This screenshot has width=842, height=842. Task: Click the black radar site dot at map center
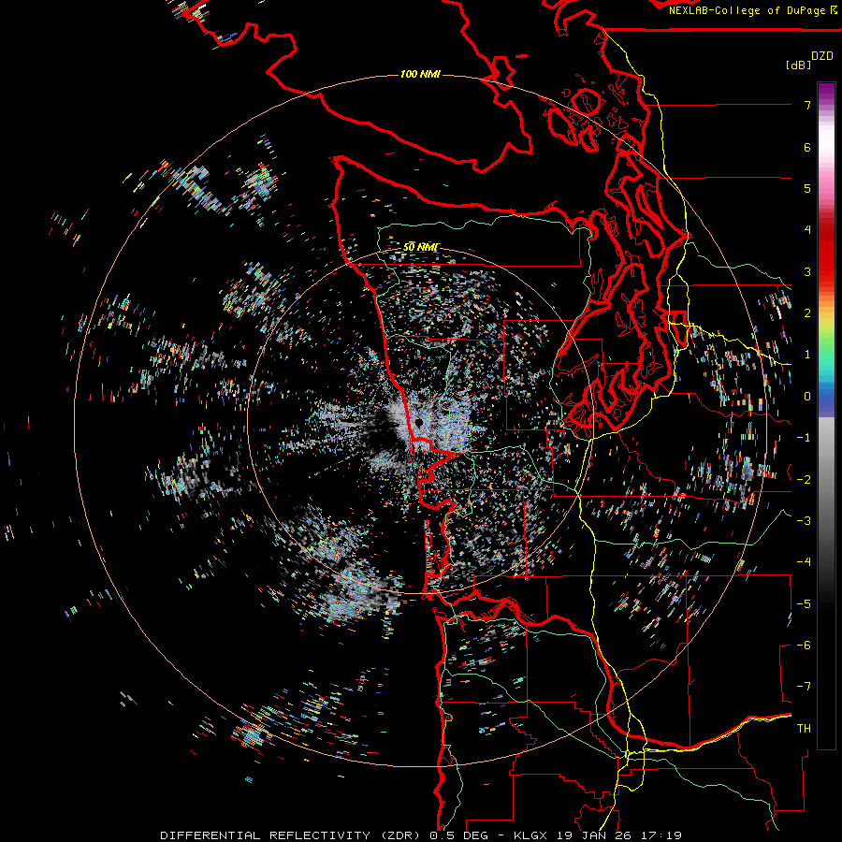tap(419, 424)
